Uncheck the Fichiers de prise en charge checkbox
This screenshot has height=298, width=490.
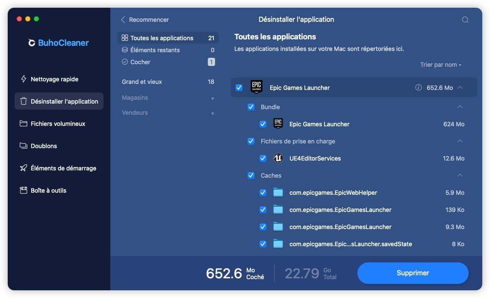click(251, 141)
